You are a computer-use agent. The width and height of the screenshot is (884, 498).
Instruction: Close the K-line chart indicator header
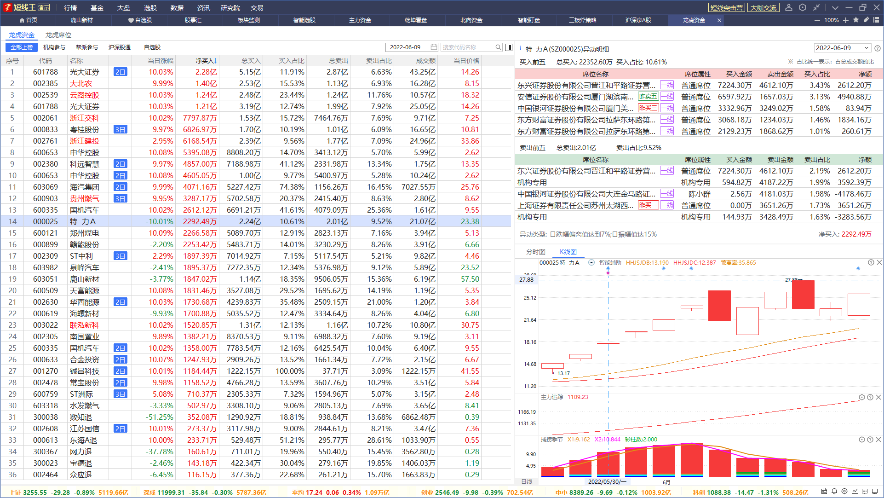point(879,262)
